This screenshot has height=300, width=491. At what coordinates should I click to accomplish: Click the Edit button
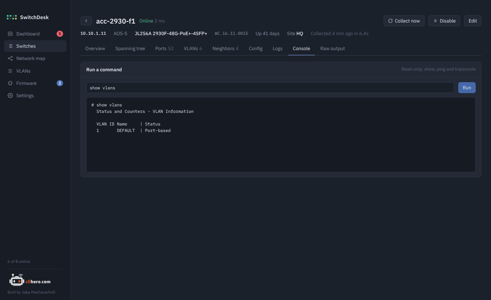pyautogui.click(x=473, y=21)
